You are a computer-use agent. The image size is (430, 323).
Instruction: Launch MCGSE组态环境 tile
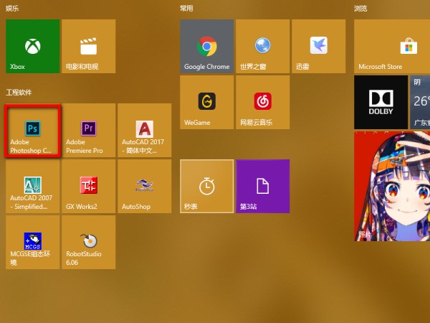click(x=32, y=243)
